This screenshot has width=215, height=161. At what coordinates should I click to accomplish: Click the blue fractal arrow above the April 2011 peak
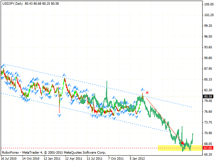64,75
